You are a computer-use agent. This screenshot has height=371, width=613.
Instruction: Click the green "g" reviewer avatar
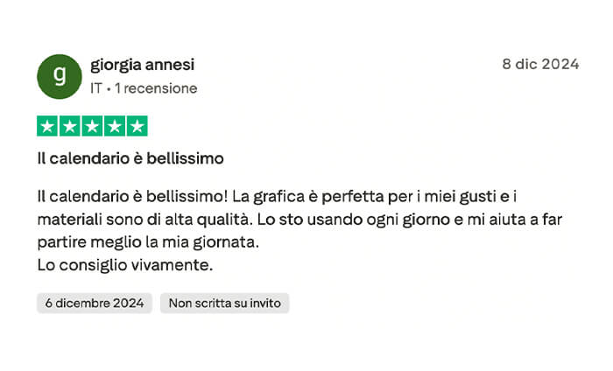point(60,76)
